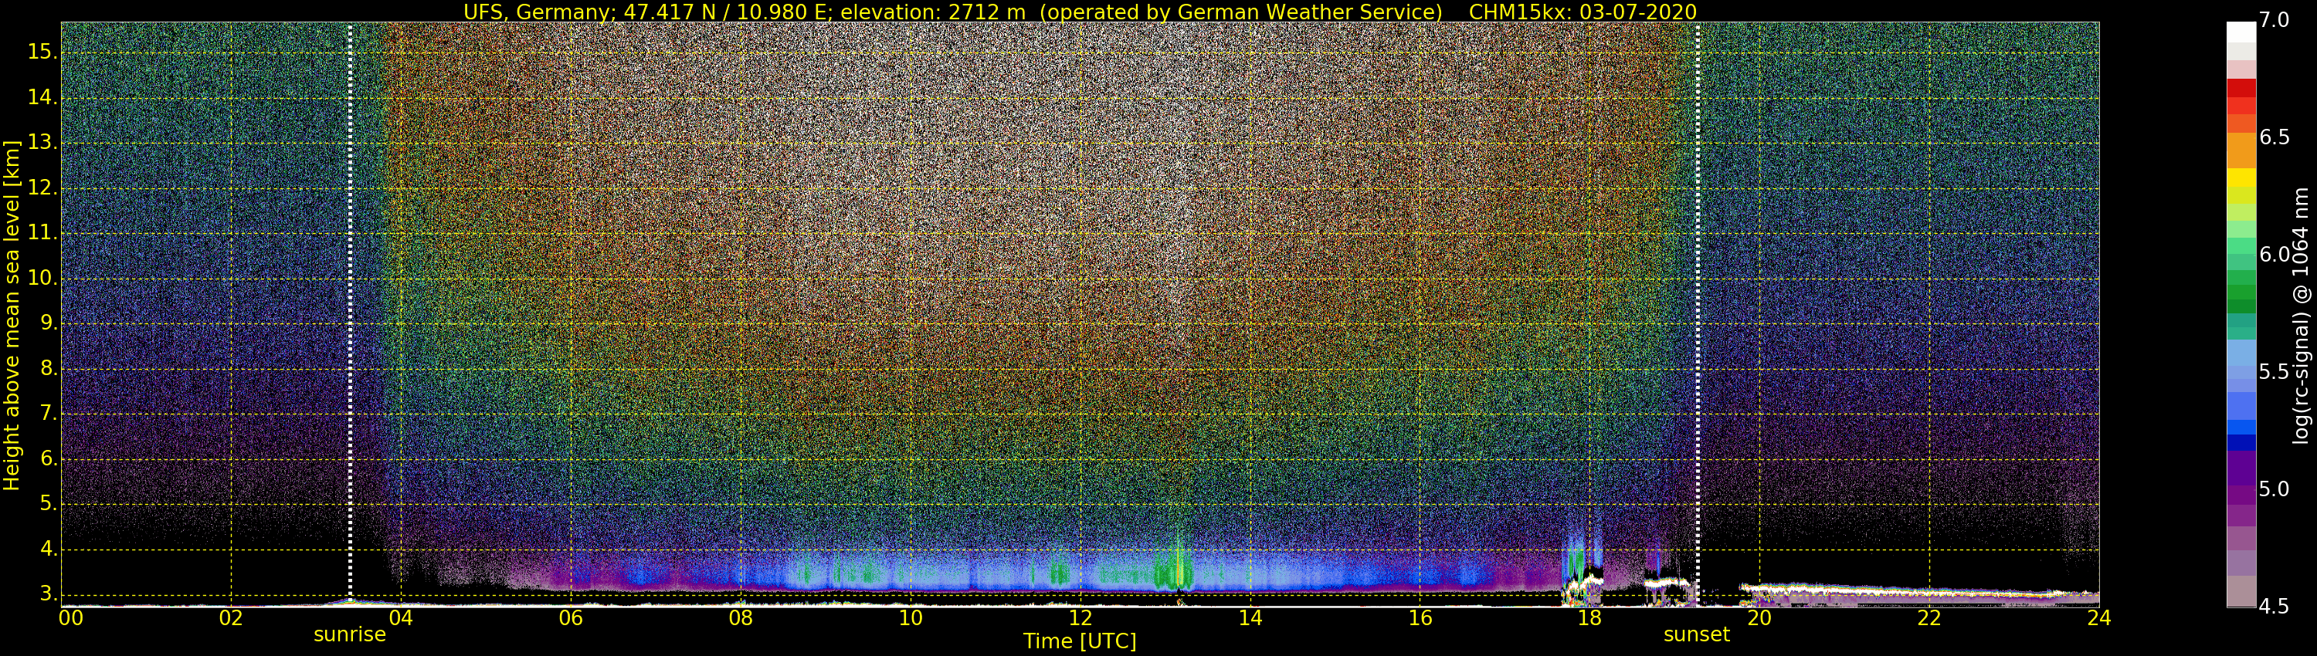This screenshot has width=2317, height=656.
Task: Click the '14.' height tick label
Action: tap(42, 97)
